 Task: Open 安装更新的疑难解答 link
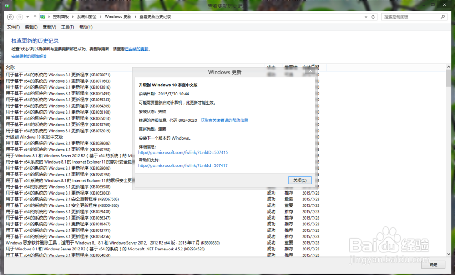[29, 56]
